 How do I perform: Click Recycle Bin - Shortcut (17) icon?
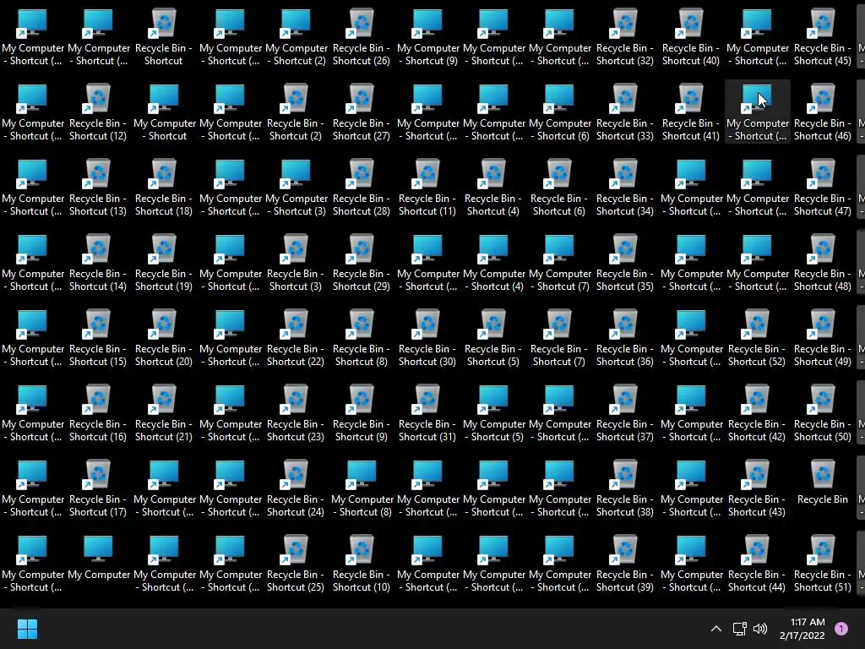pyautogui.click(x=98, y=488)
